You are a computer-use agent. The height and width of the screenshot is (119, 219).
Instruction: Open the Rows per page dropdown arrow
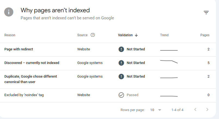(x=160, y=110)
